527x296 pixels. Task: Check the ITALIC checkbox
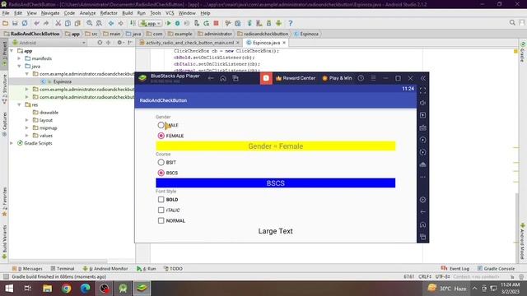pos(161,210)
